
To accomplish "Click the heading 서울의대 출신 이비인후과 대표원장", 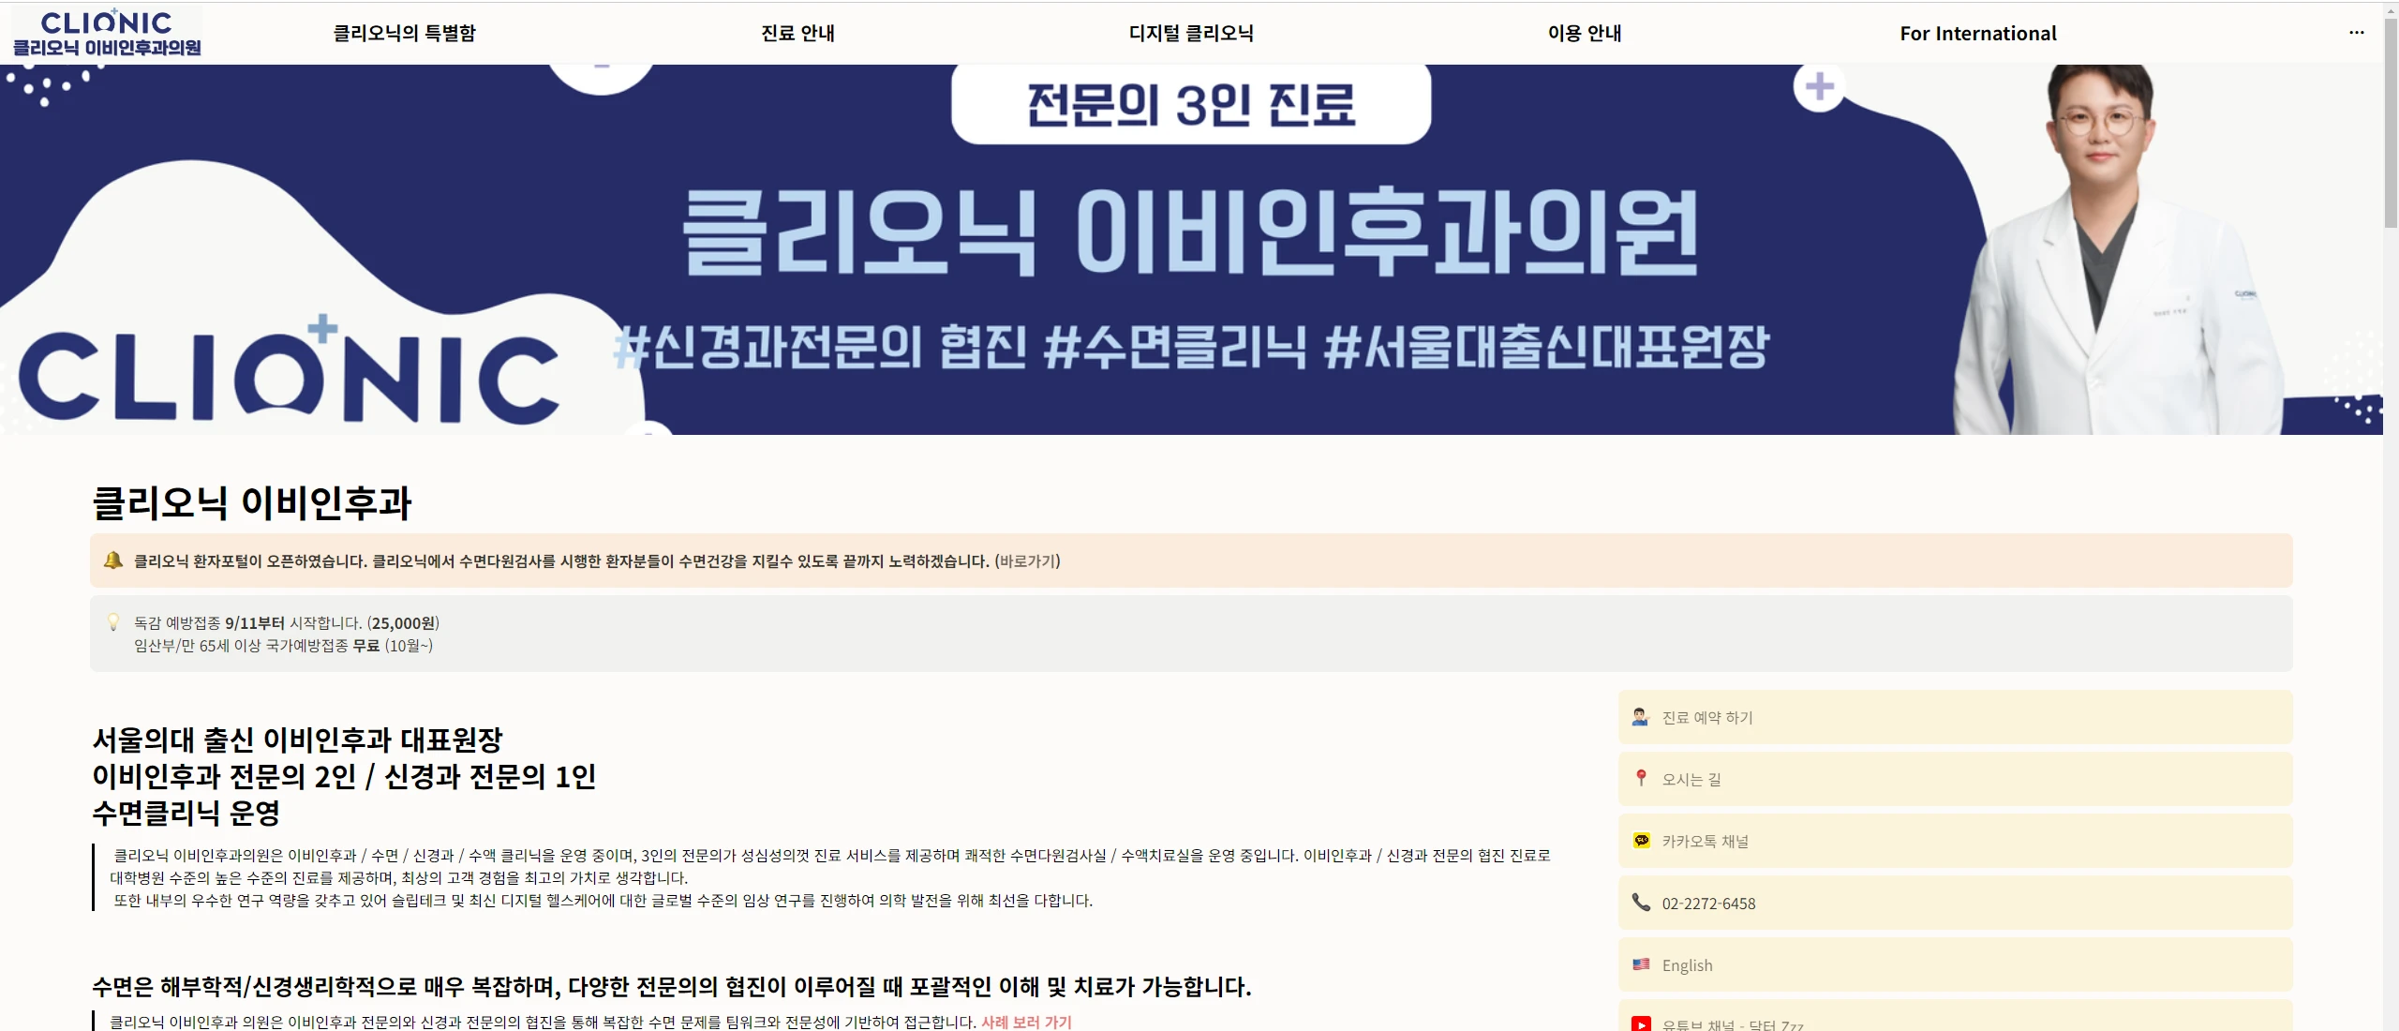I will pyautogui.click(x=298, y=740).
